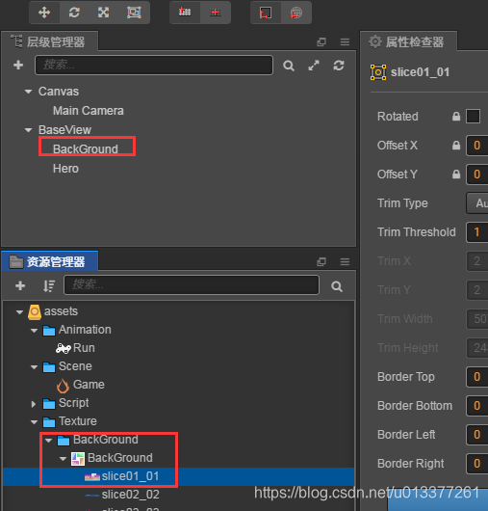Select the Hero node

pos(65,169)
